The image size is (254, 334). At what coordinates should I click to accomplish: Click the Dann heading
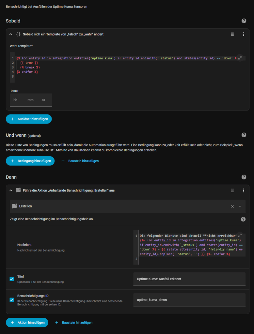pos(11,177)
